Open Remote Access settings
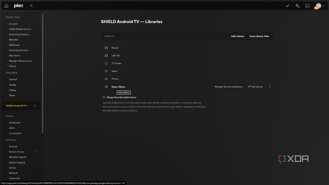The width and height of the screenshot is (329, 185). click(16, 152)
